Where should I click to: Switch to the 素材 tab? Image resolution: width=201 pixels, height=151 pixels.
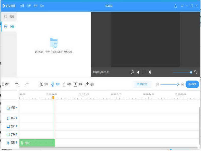[9, 17]
